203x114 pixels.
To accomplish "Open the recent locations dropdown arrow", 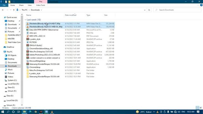I will coord(10,10).
